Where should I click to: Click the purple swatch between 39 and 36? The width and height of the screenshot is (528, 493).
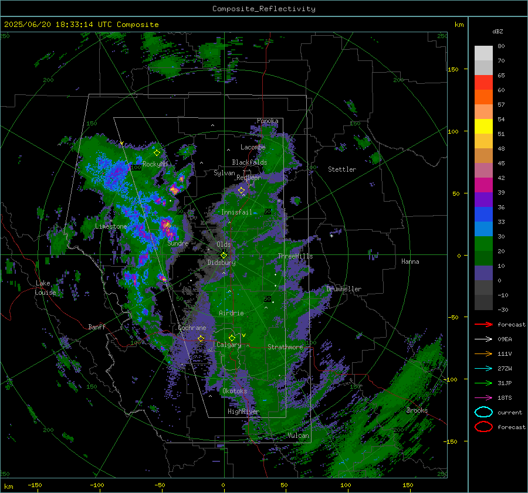pyautogui.click(x=483, y=199)
